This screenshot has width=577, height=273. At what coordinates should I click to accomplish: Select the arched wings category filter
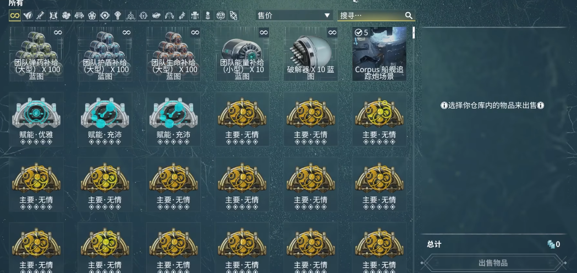tap(169, 15)
